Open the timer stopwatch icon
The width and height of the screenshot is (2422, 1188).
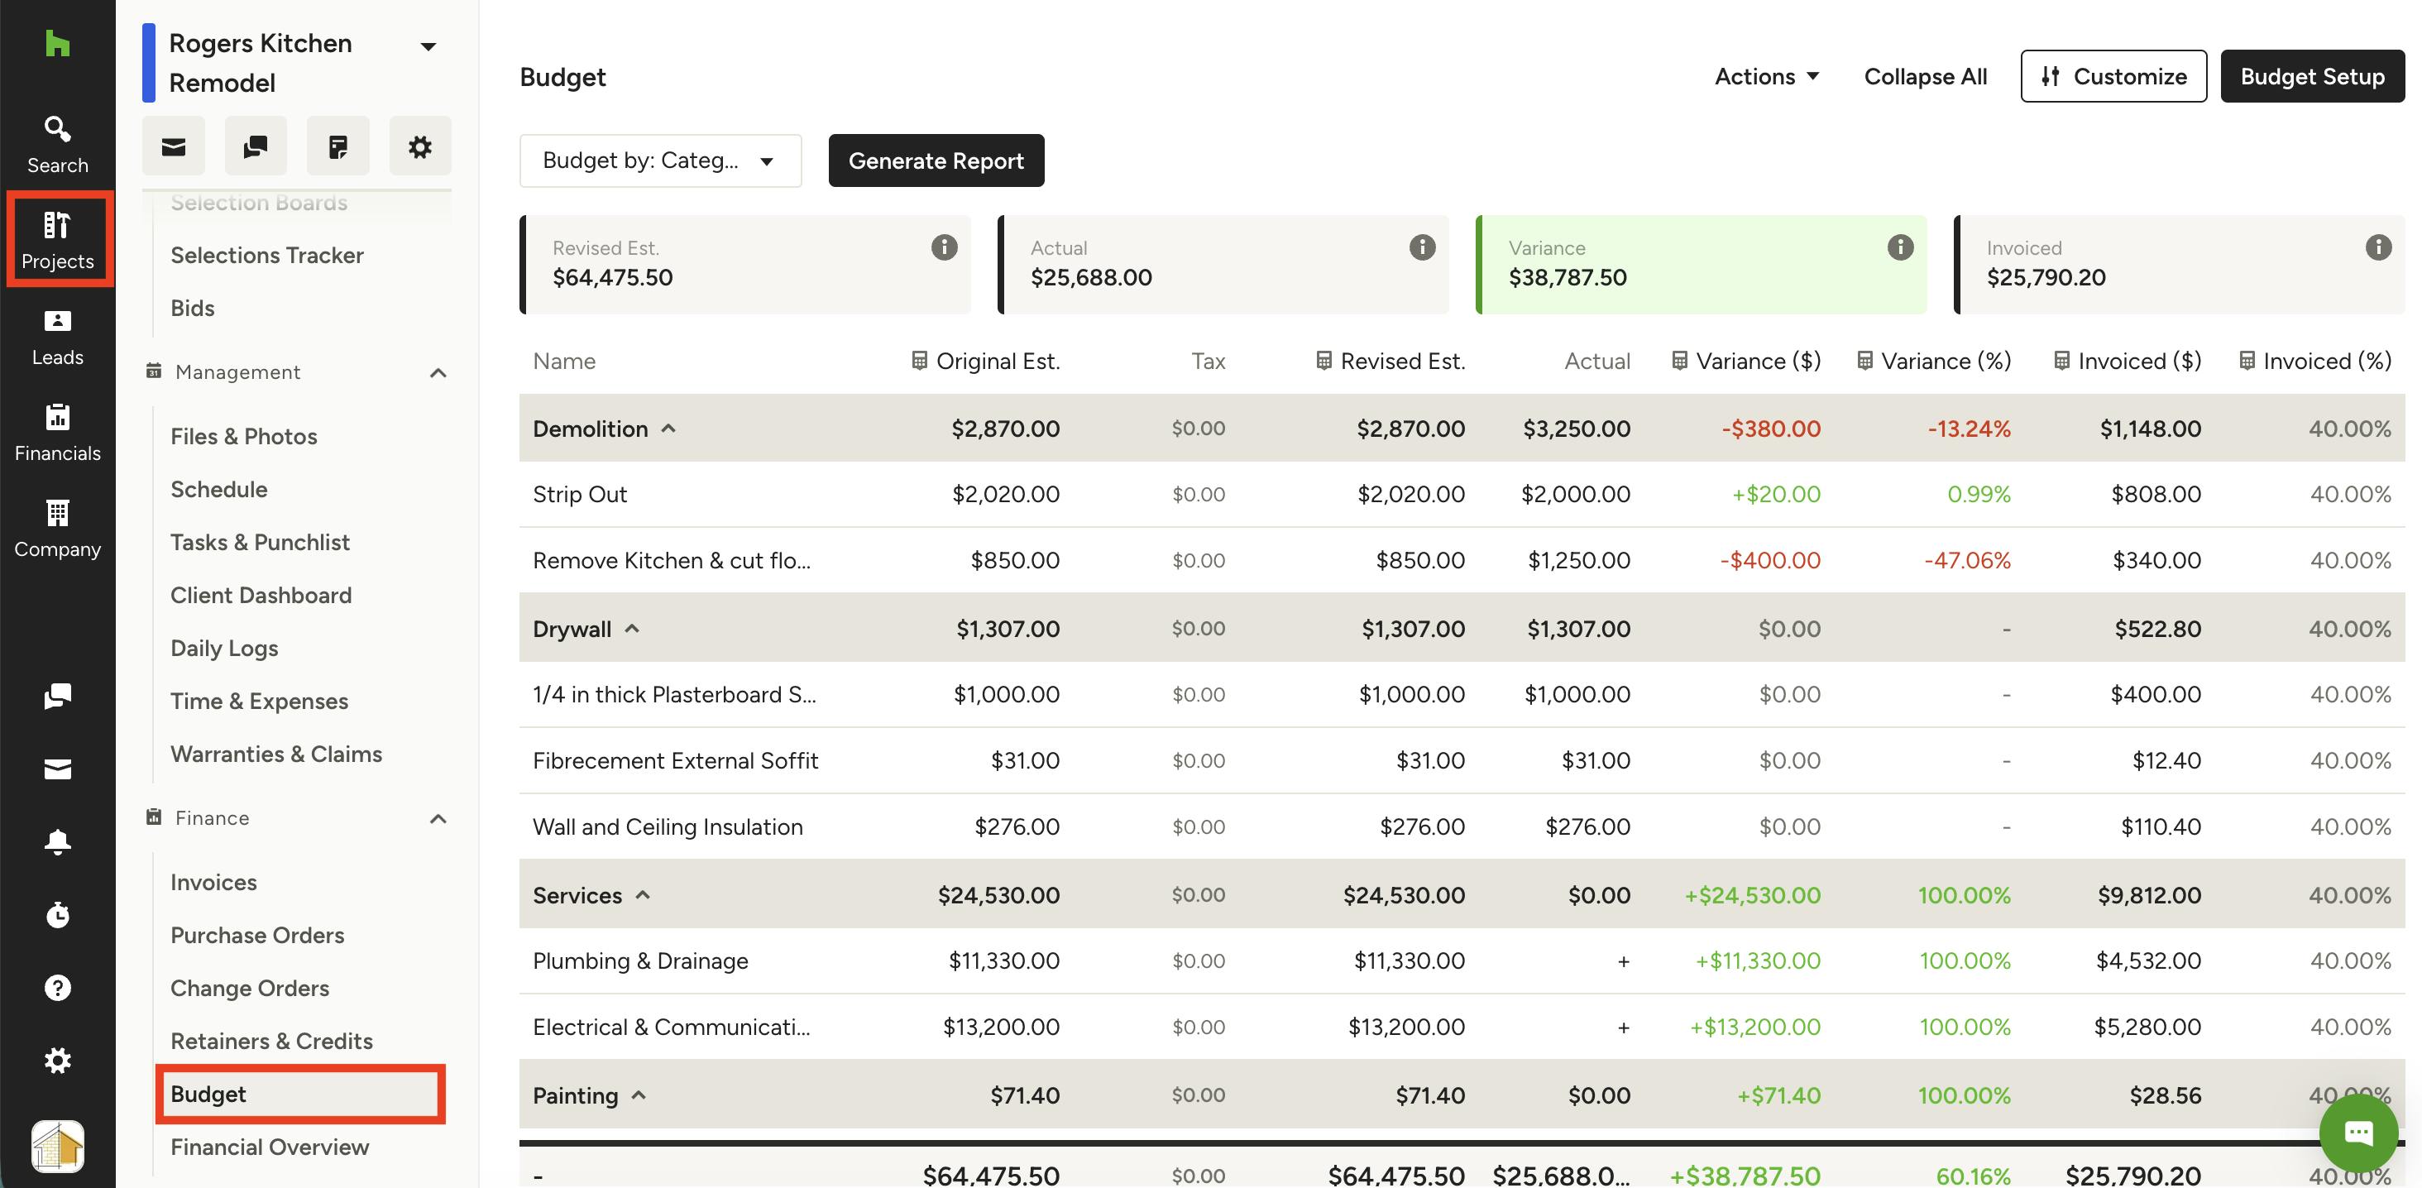[57, 914]
